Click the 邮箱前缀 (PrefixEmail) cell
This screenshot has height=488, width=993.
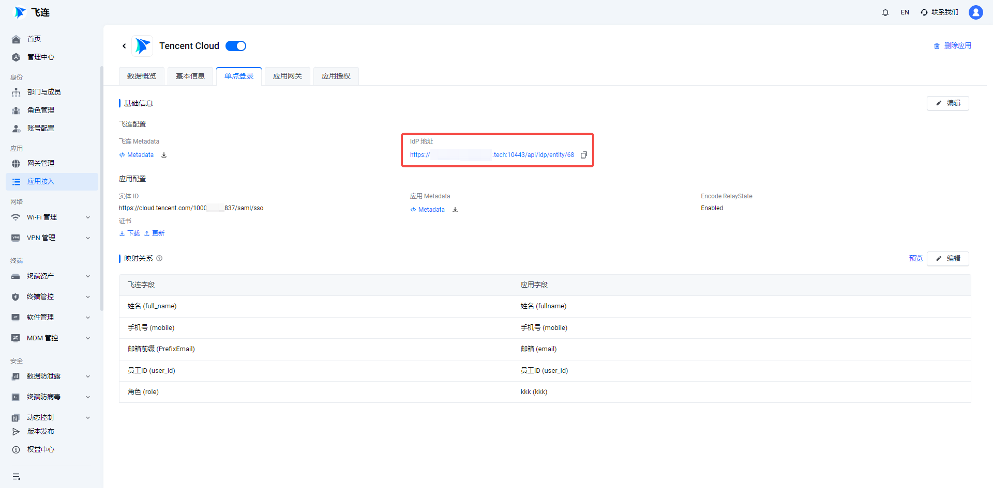161,349
